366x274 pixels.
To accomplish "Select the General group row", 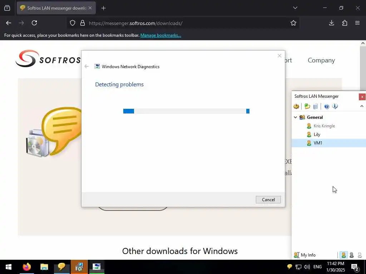I will click(329, 117).
